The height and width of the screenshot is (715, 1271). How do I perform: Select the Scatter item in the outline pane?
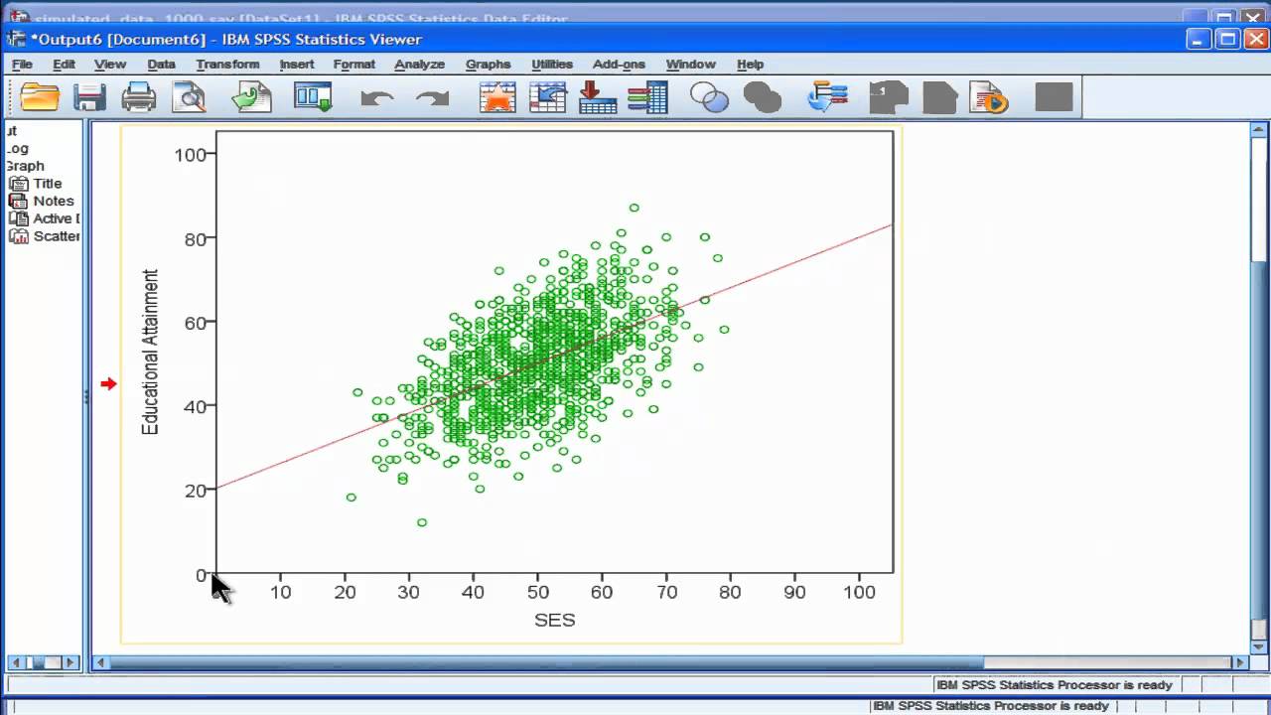(56, 236)
